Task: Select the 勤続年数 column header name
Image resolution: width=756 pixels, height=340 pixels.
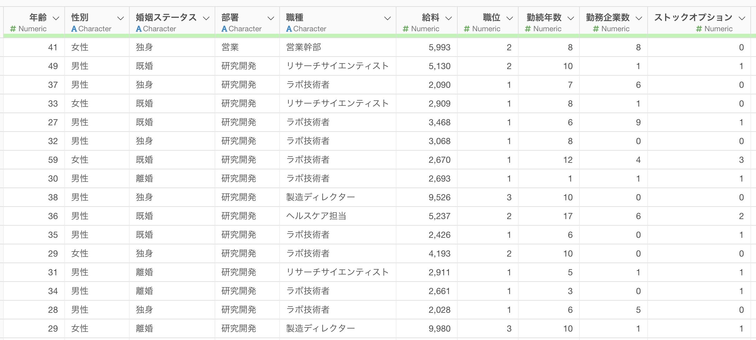Action: [544, 17]
